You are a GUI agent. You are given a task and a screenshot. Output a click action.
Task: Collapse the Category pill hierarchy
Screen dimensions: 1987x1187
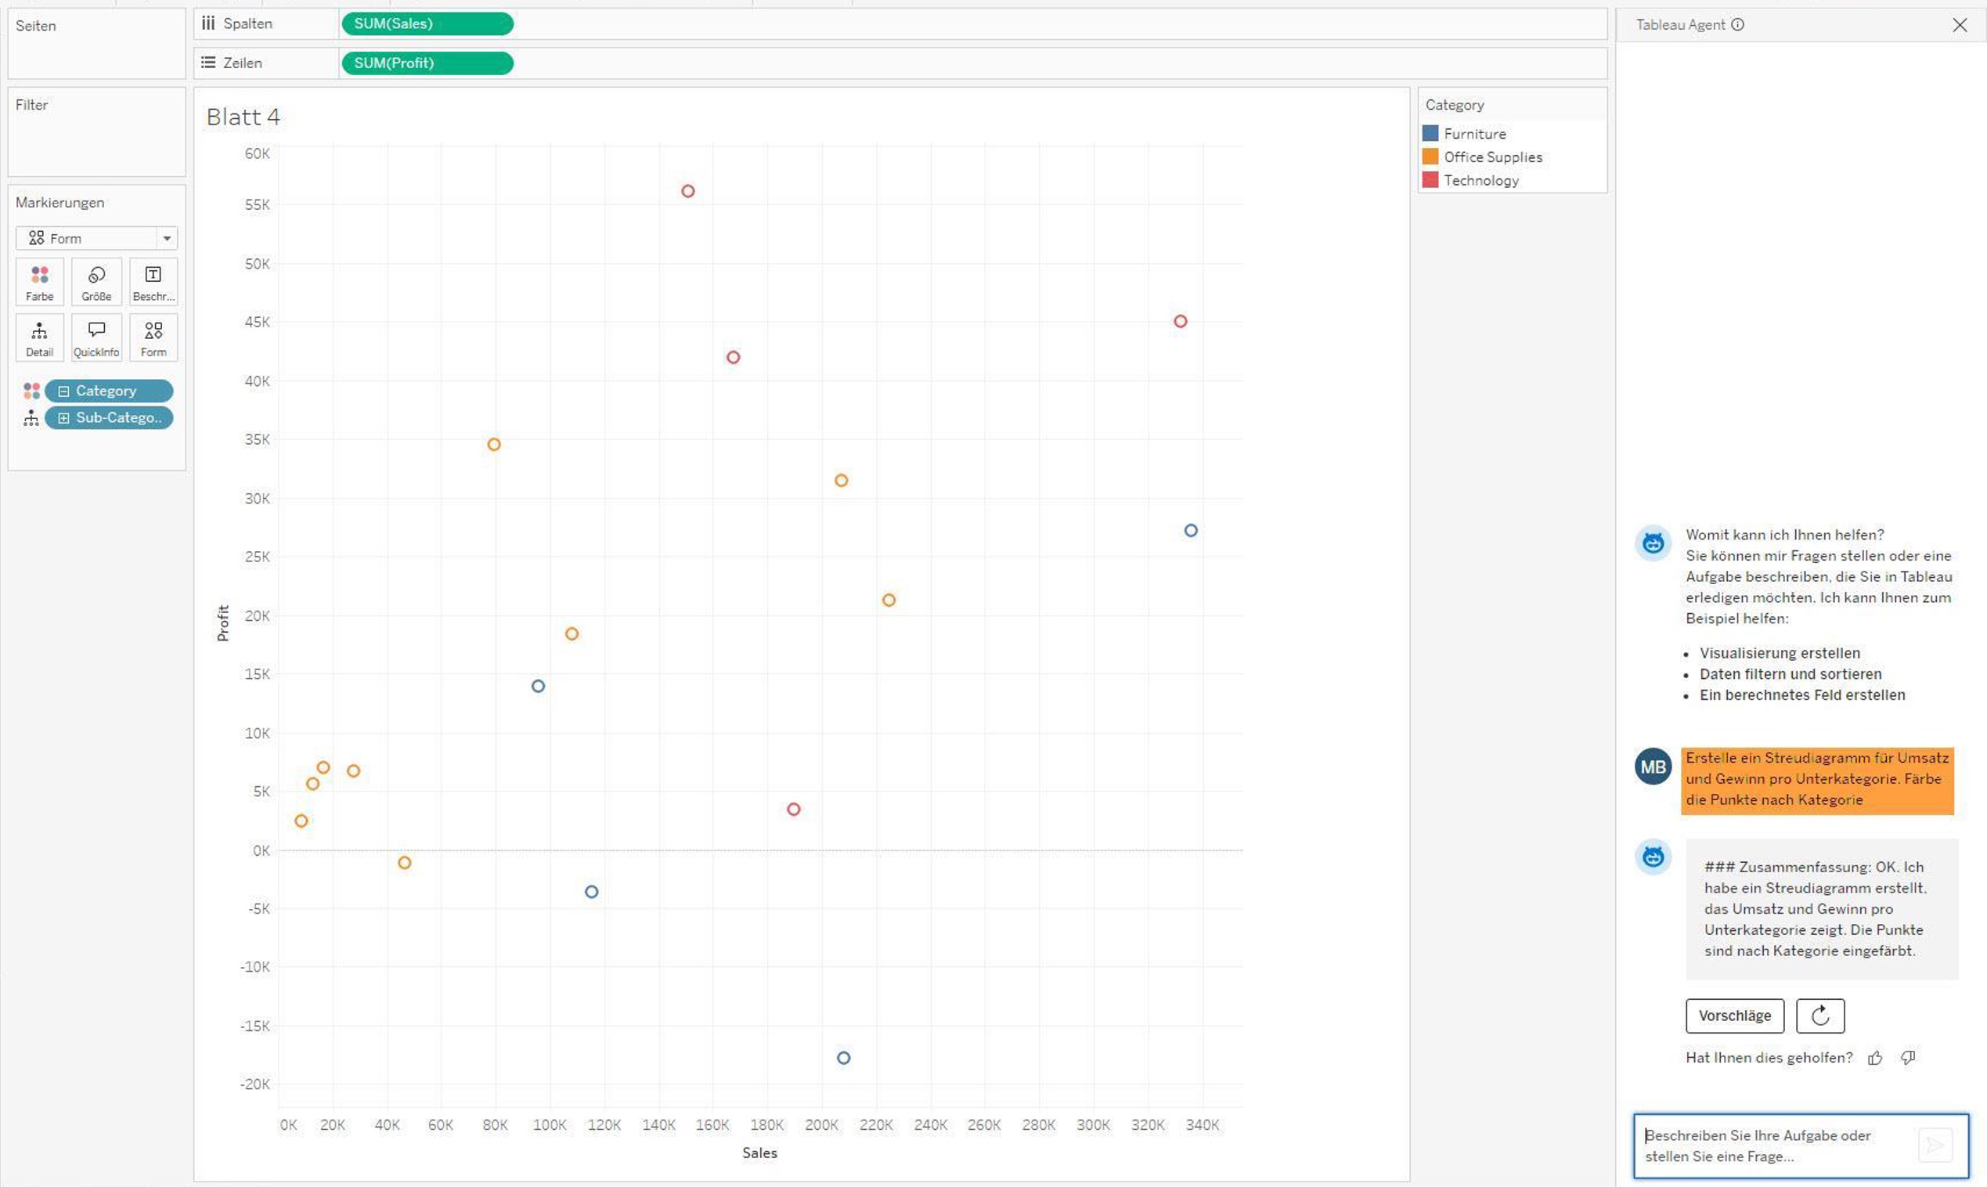click(x=64, y=391)
